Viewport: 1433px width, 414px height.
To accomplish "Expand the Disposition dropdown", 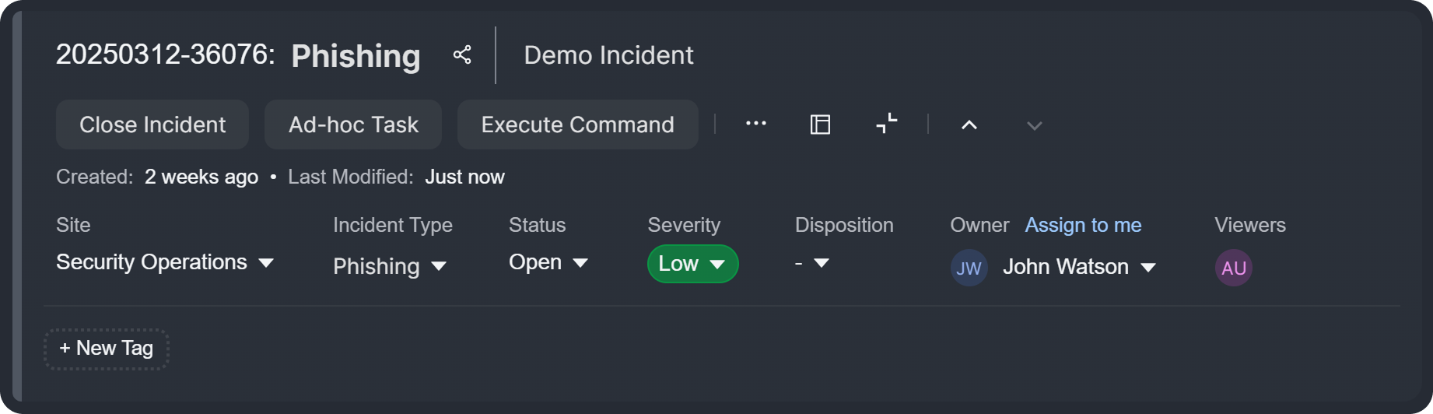I will tap(812, 263).
